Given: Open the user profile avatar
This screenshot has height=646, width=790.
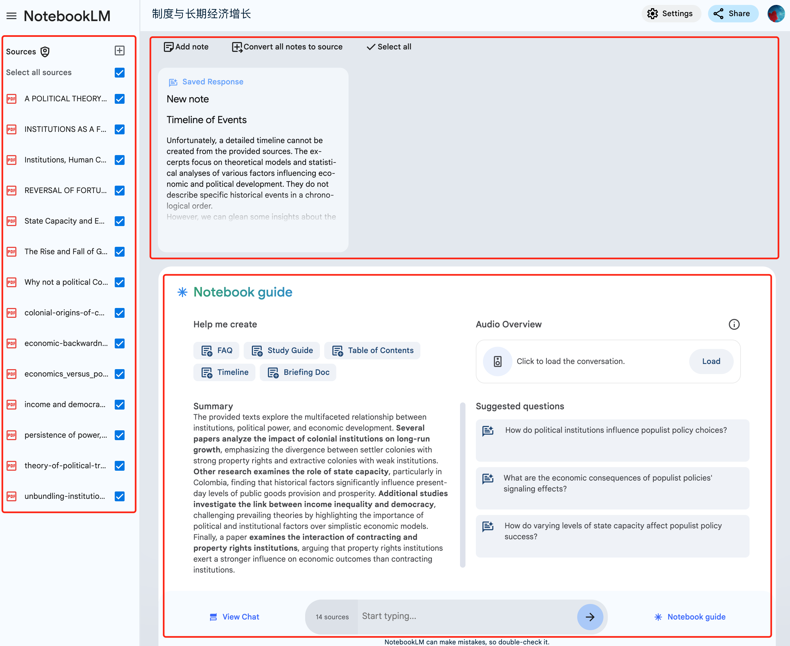Looking at the screenshot, I should pyautogui.click(x=776, y=14).
